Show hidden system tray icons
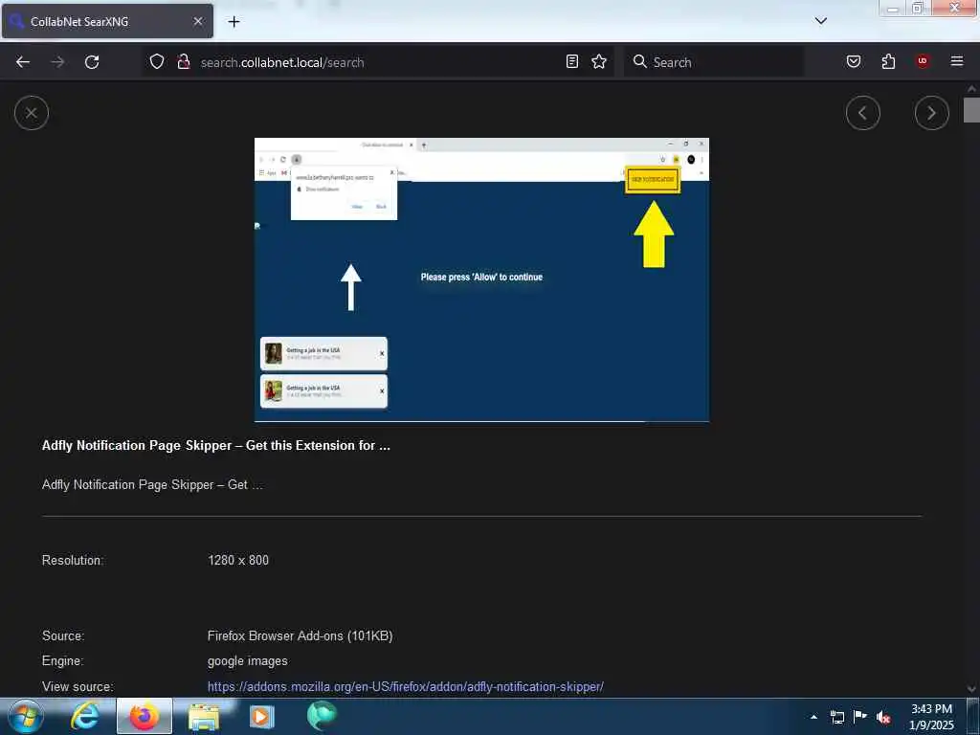The height and width of the screenshot is (735, 980). tap(813, 717)
